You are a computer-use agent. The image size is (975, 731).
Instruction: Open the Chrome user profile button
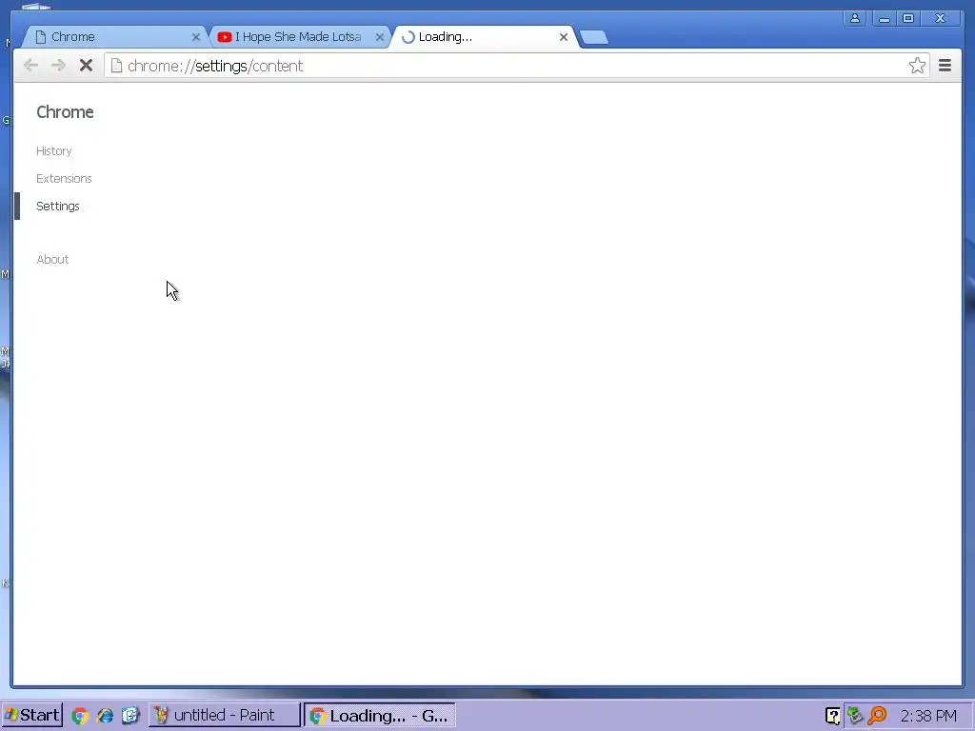tap(855, 19)
